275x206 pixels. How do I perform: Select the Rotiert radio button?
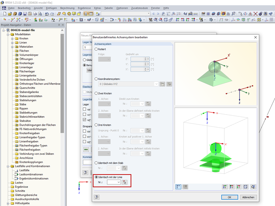tap(96, 49)
